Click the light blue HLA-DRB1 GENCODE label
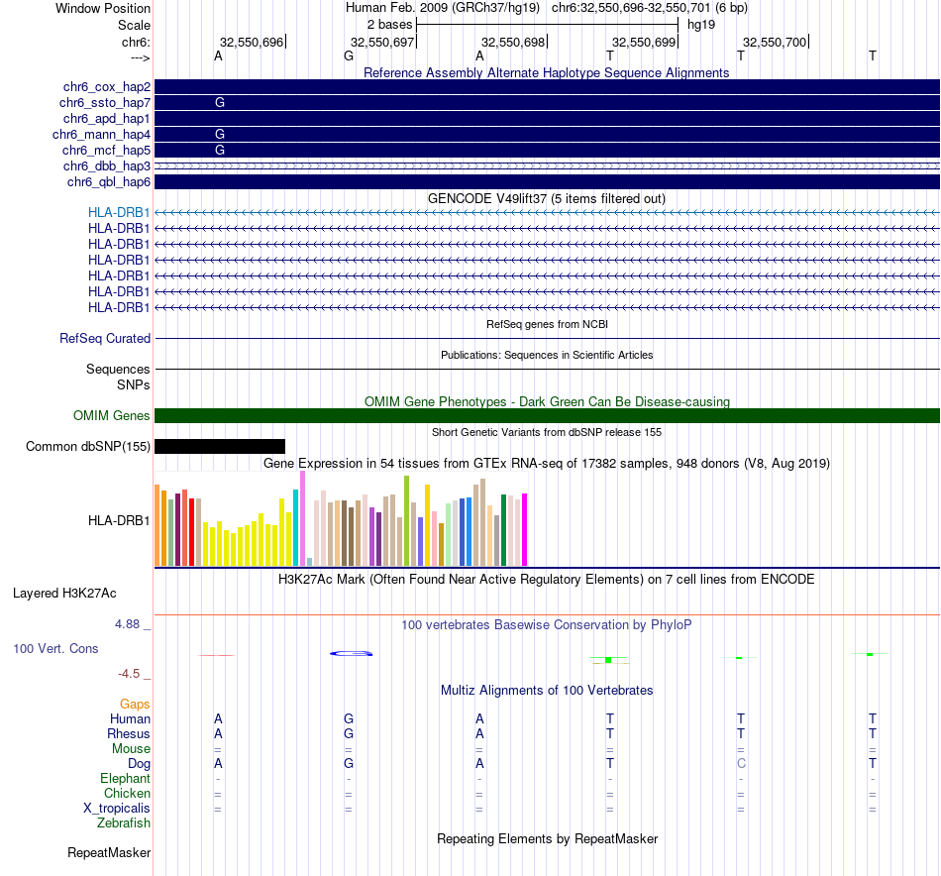Viewport: 941px width, 876px height. coord(119,212)
